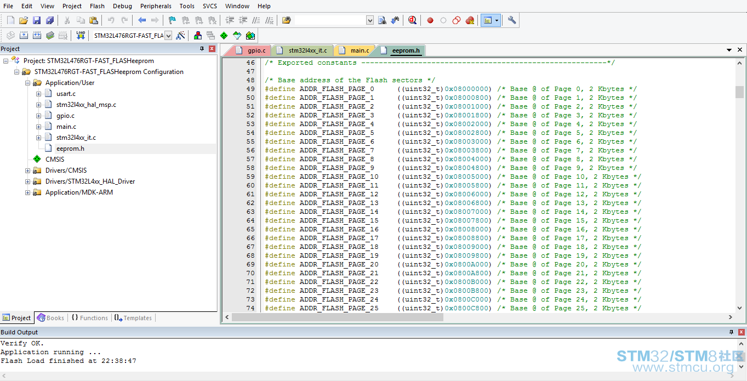Open Manage Run-Time Environment green diamond

(224, 35)
